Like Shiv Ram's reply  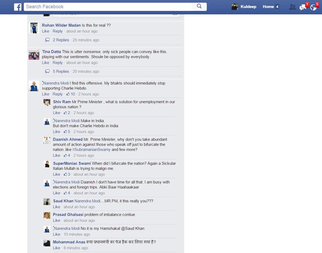click(56, 113)
